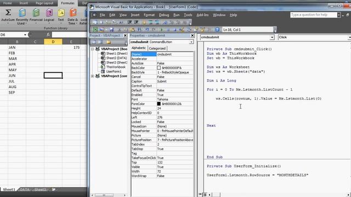Click the Reset (stop) toolbar icon
Image resolution: width=351 pixels, height=197 pixels.
click(x=174, y=30)
